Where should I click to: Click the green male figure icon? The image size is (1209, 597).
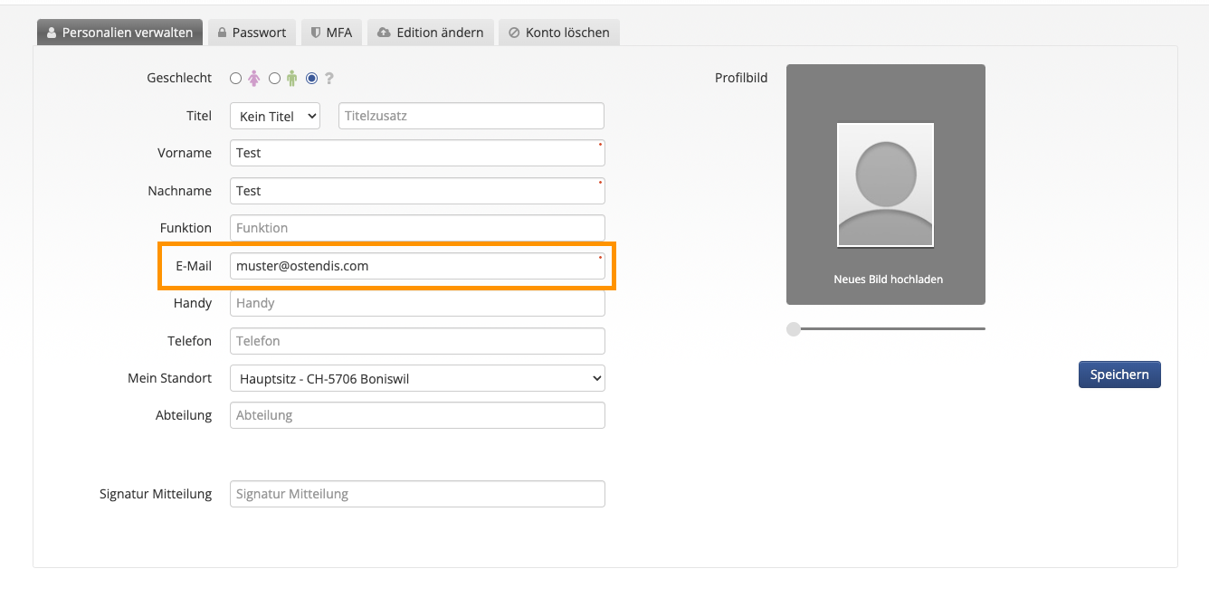(x=292, y=79)
